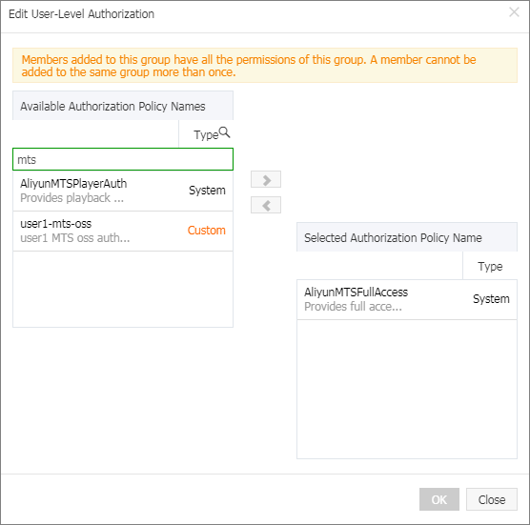Screen dimensions: 530x525
Task: Select the AliyunMTSPlayerAuth policy name
Action: (x=73, y=184)
